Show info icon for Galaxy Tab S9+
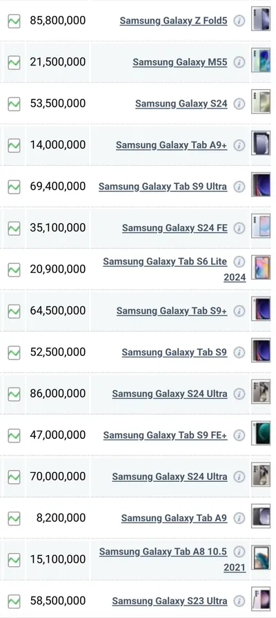 [239, 311]
